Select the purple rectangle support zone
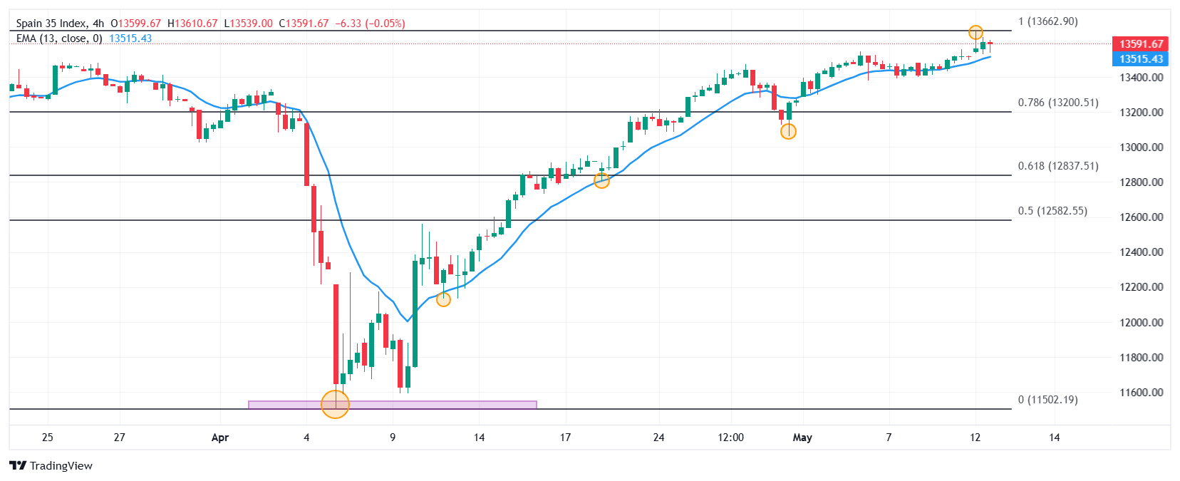1180x481 pixels. click(x=393, y=405)
